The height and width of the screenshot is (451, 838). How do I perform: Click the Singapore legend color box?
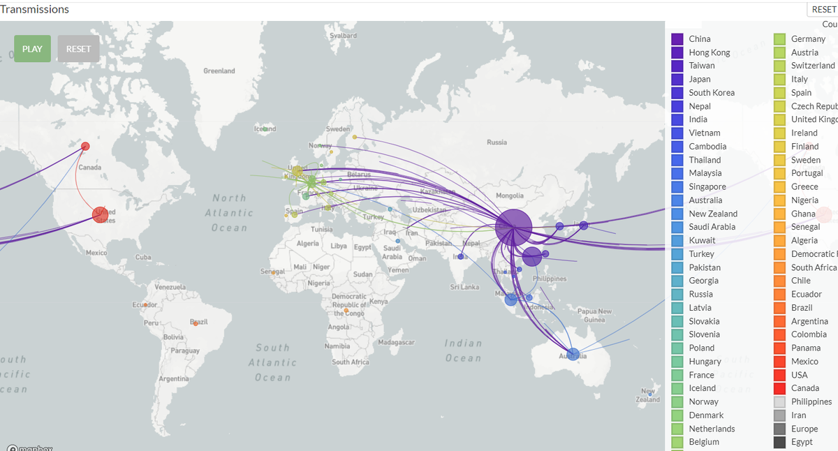(x=677, y=187)
